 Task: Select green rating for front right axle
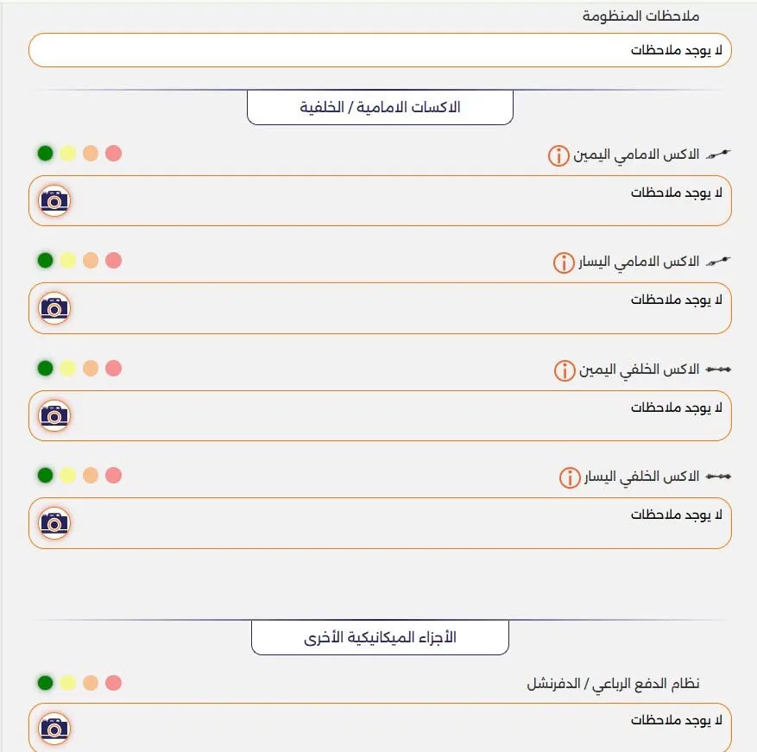click(45, 153)
